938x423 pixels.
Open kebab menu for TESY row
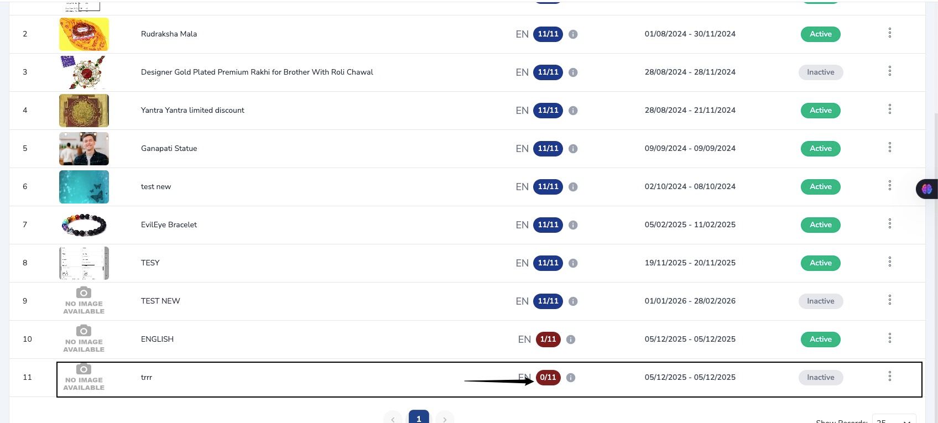pyautogui.click(x=890, y=262)
